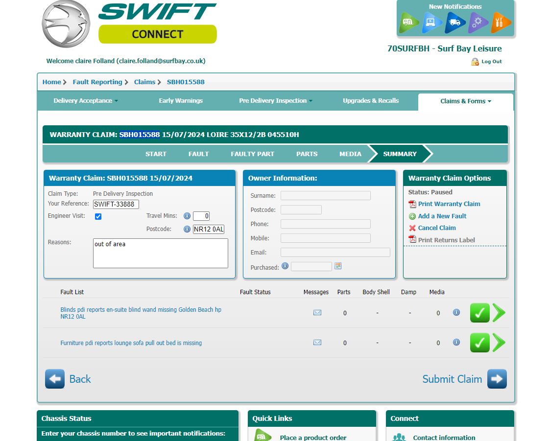
Task: Click green checkmark on Blinds fault row
Action: pos(479,313)
